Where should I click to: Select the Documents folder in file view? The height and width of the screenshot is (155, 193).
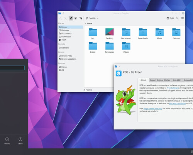[126, 32]
